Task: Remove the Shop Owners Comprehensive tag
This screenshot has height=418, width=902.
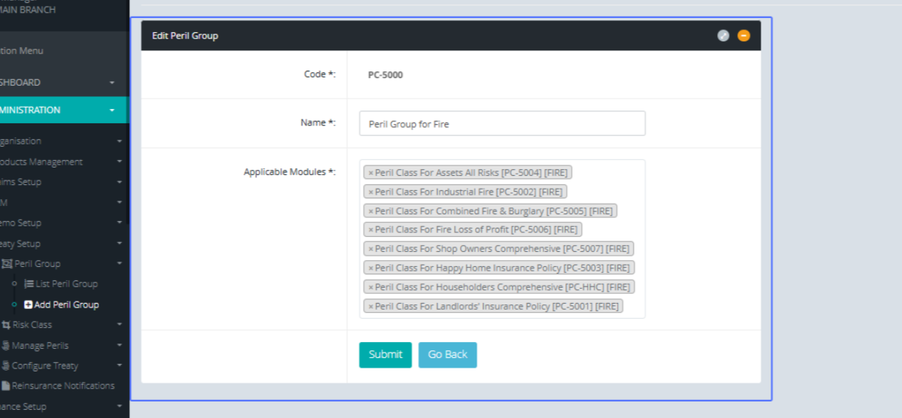Action: click(371, 249)
